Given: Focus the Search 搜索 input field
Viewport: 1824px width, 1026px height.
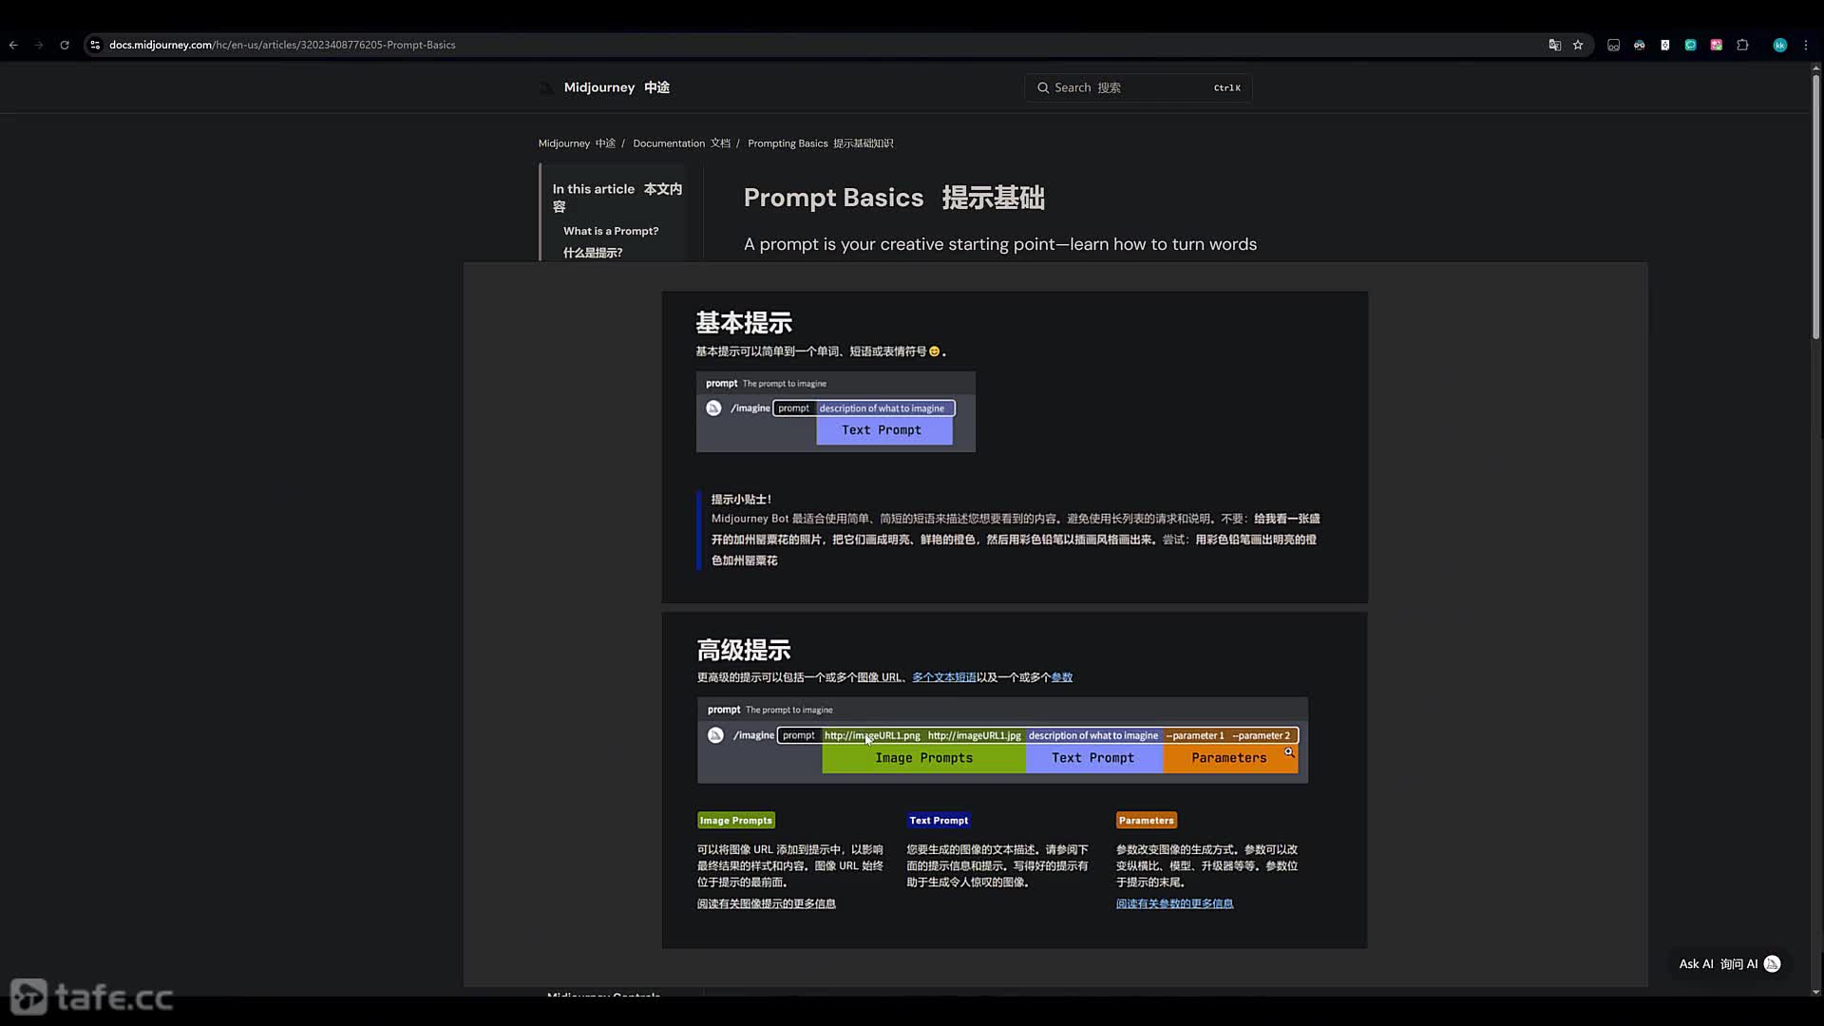Looking at the screenshot, I should (x=1138, y=87).
